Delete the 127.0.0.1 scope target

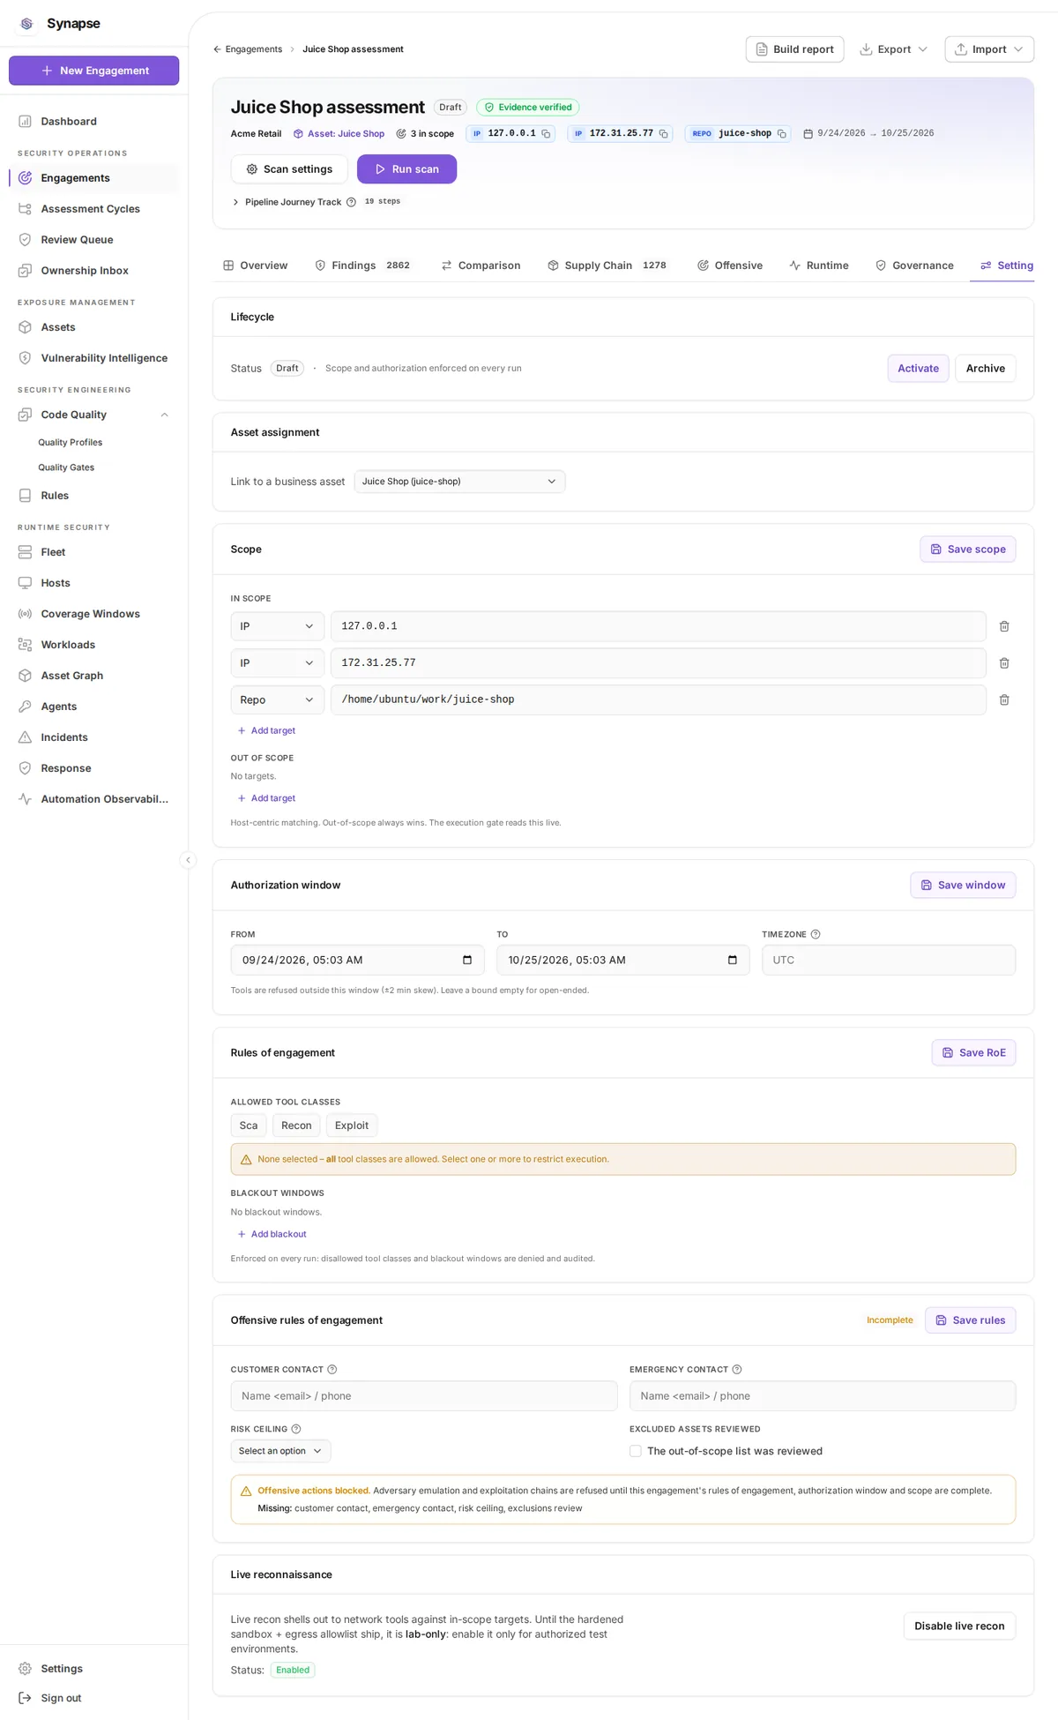click(1004, 626)
